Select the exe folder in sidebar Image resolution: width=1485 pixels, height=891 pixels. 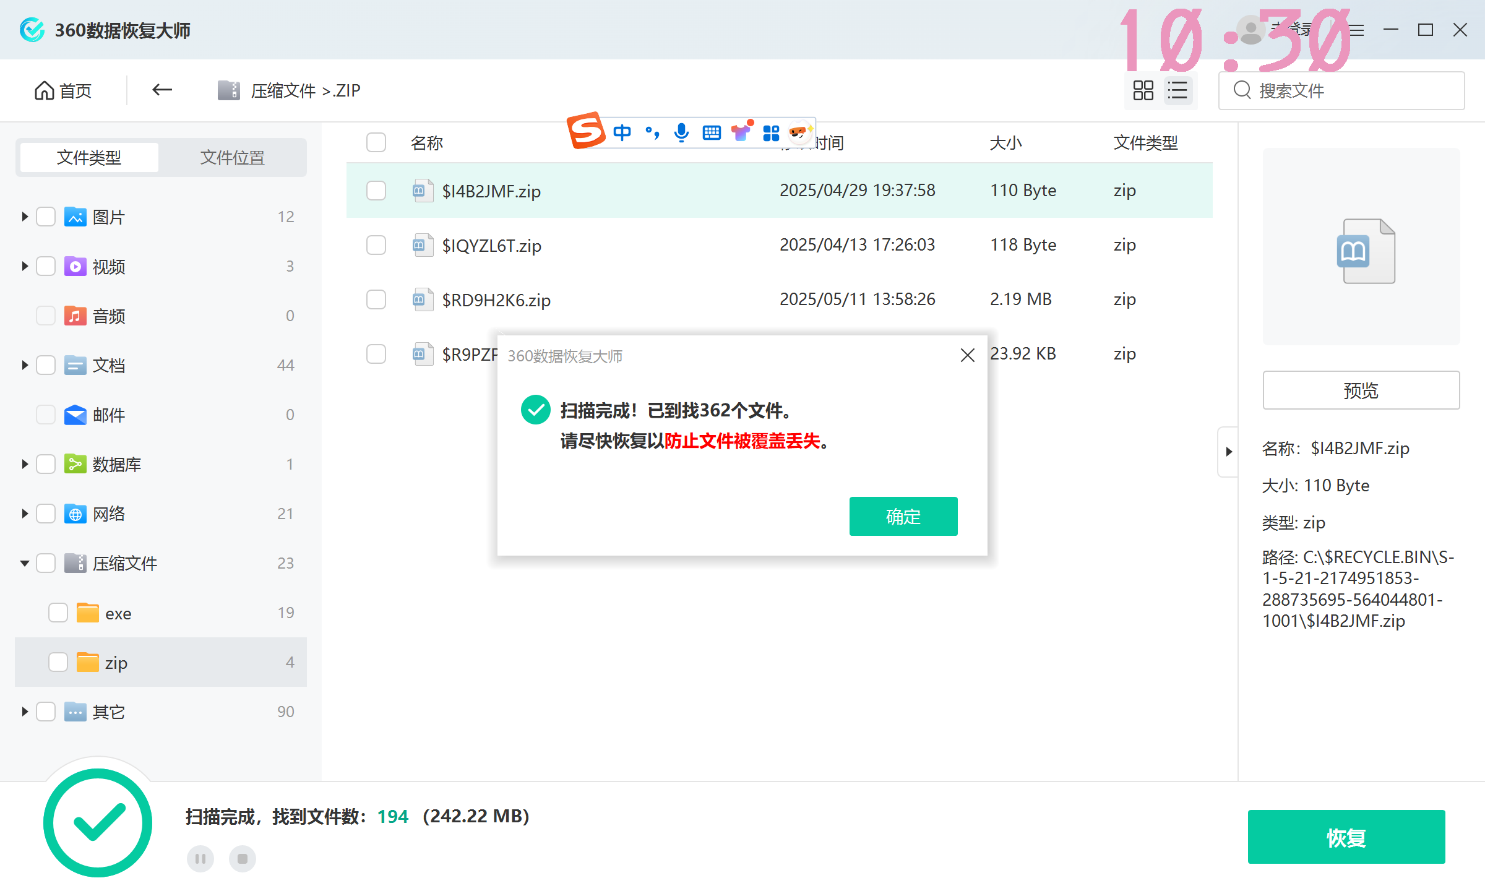pos(118,613)
